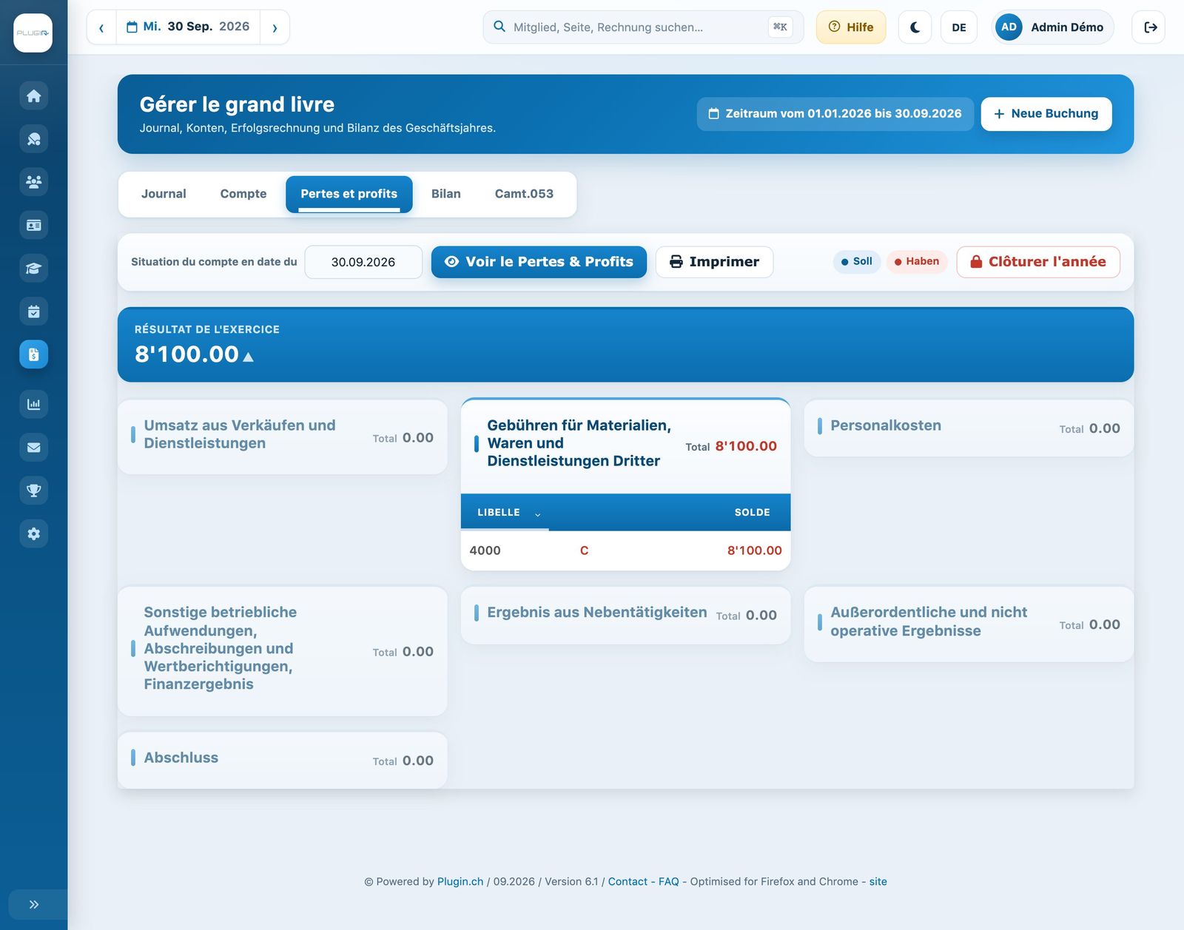Screen dimensions: 1184x930
Task: Open the bar chart statistics sidebar icon
Action: point(33,404)
